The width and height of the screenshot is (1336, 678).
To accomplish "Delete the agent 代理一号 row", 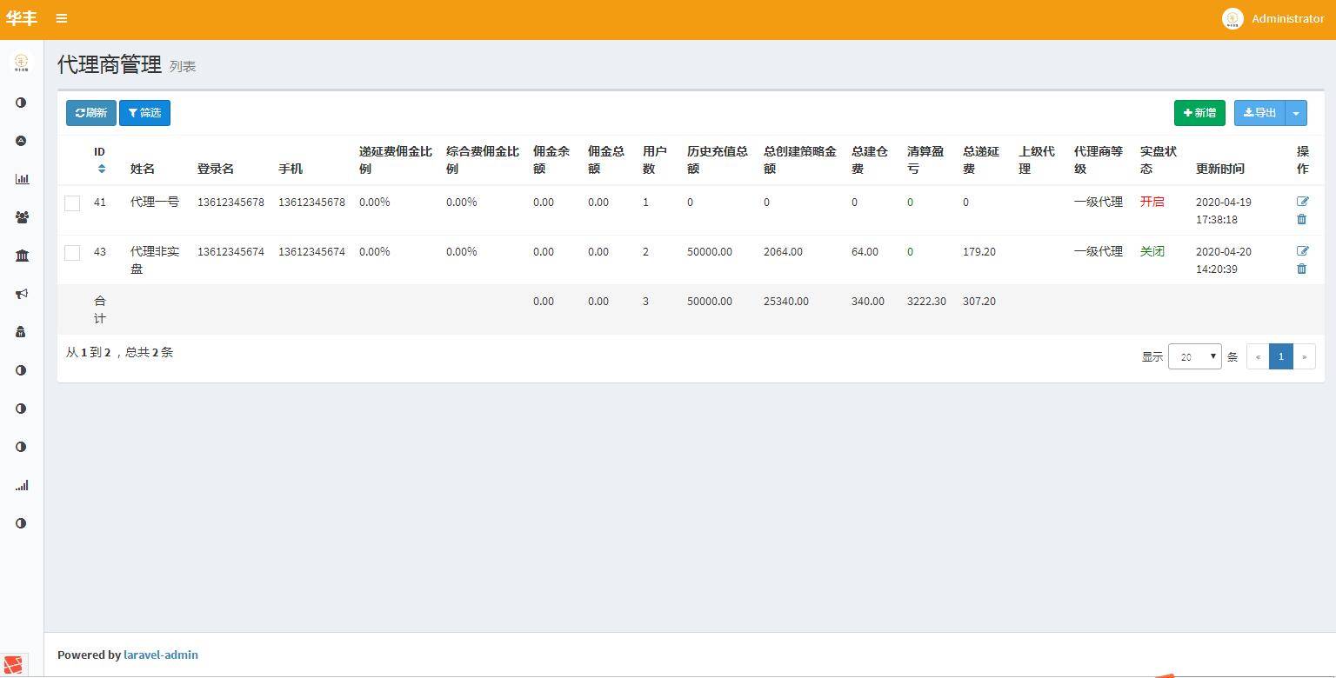I will coord(1301,219).
